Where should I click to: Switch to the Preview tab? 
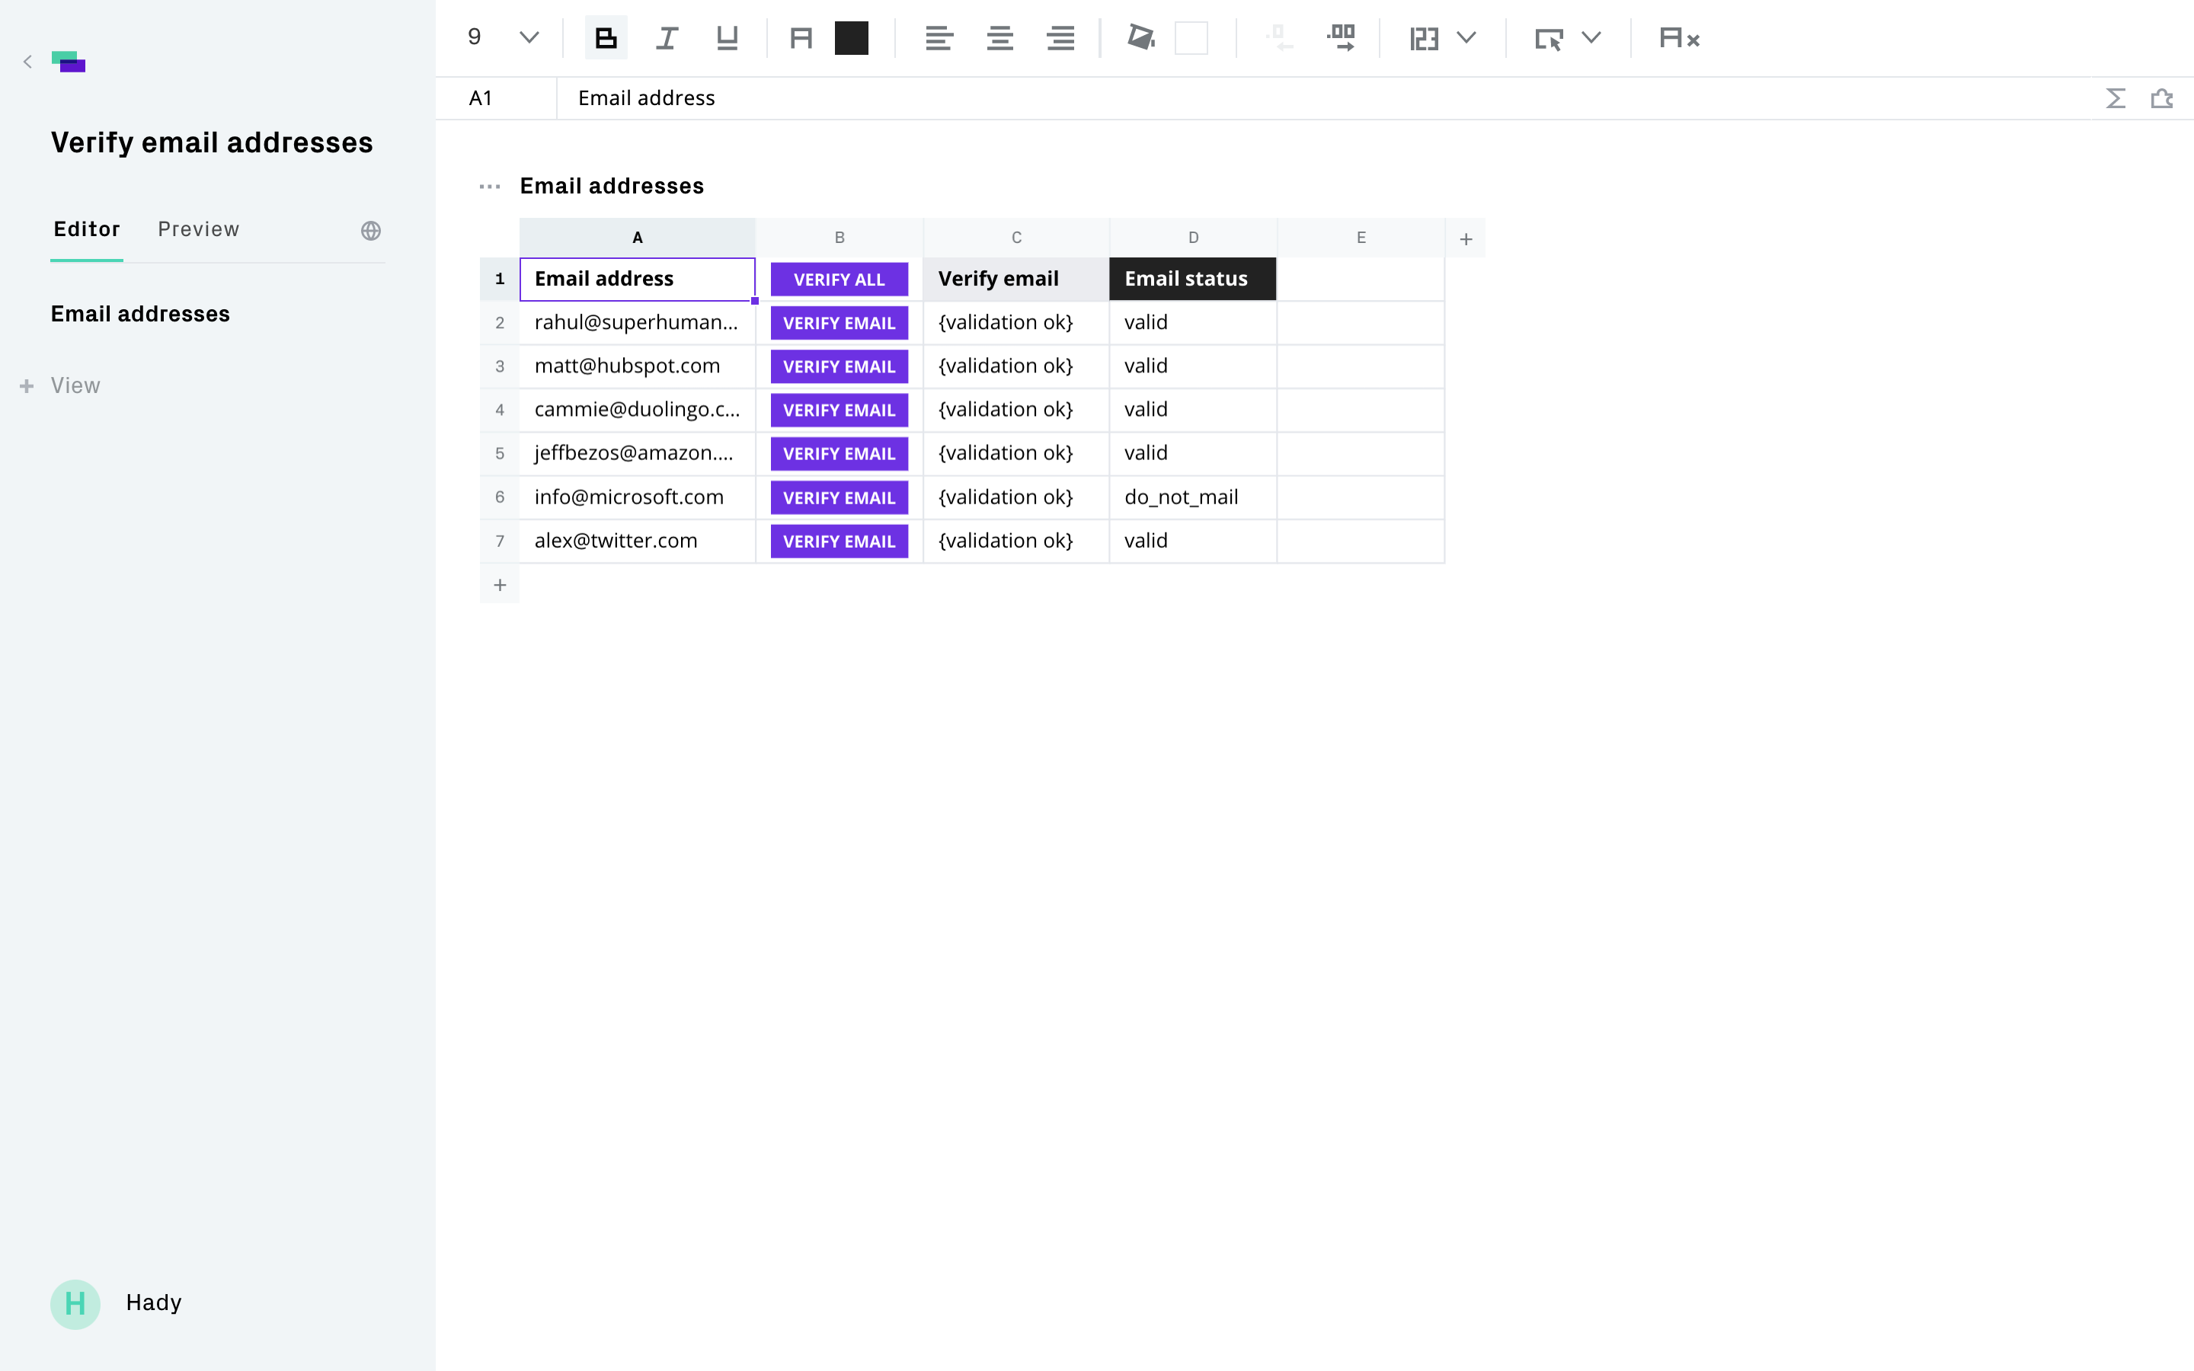[x=199, y=229]
